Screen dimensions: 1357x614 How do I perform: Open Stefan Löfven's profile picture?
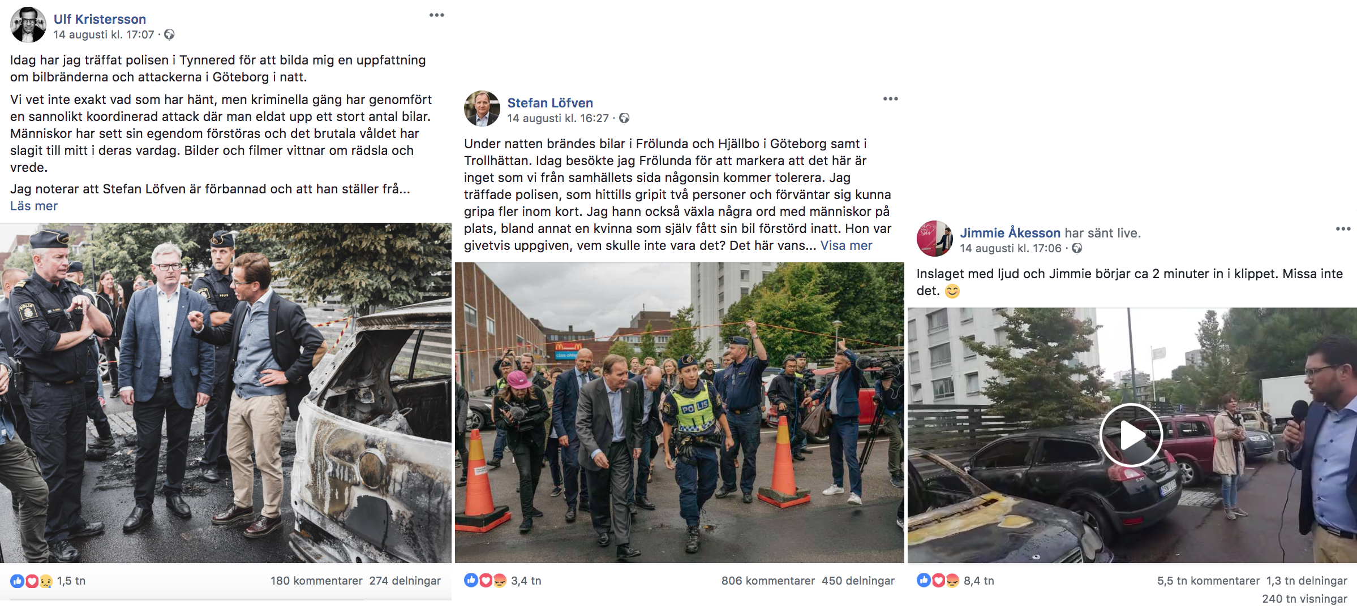[x=482, y=109]
